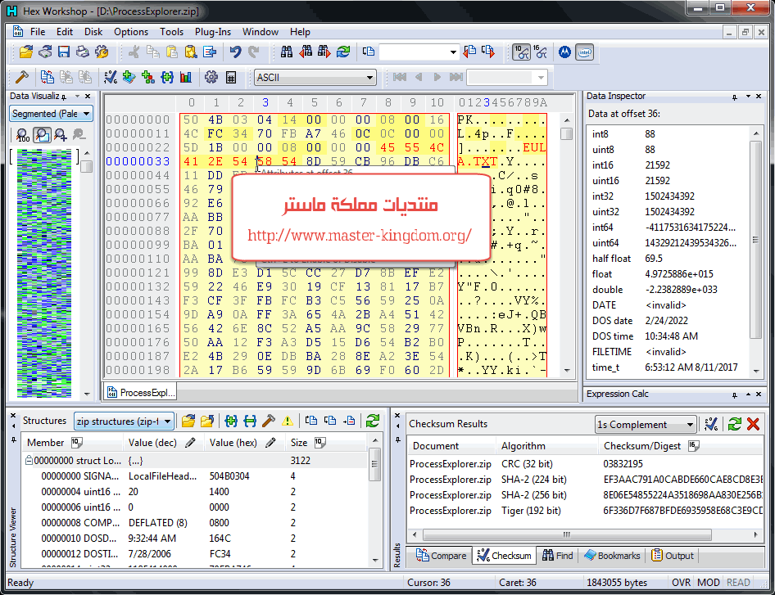Click the Find binoculars icon in the toolbar
The height and width of the screenshot is (595, 775).
pyautogui.click(x=287, y=52)
